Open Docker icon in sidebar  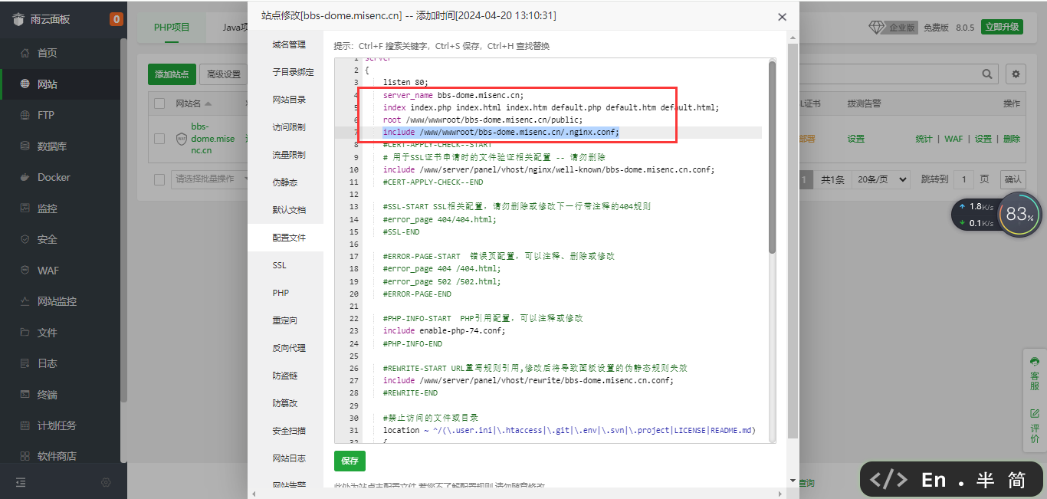pyautogui.click(x=25, y=177)
